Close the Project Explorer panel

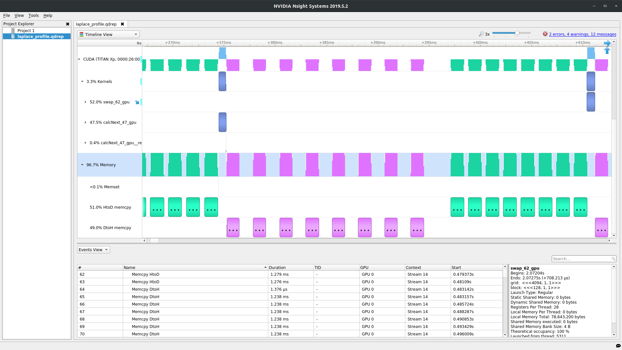pos(68,24)
